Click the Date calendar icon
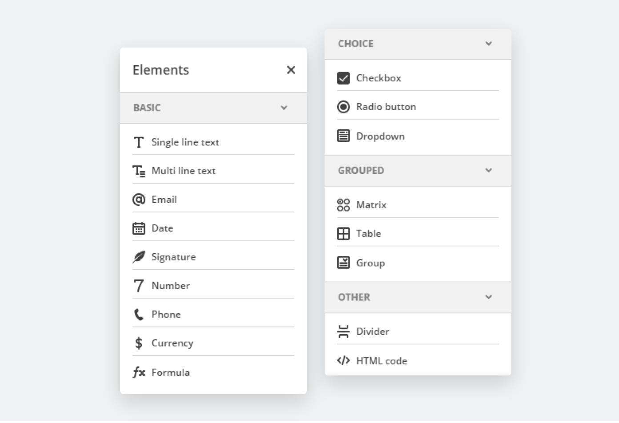The height and width of the screenshot is (423, 619). coord(139,228)
